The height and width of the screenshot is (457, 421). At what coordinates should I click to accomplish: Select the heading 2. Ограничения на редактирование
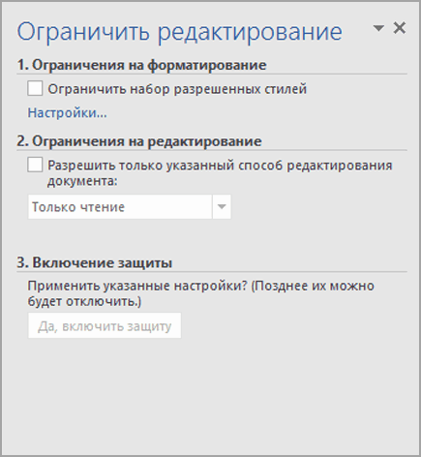coord(139,141)
